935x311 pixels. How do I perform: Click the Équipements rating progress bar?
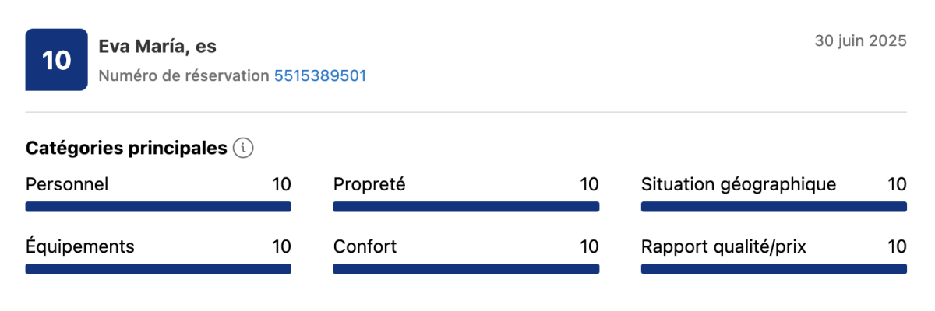[x=158, y=269]
